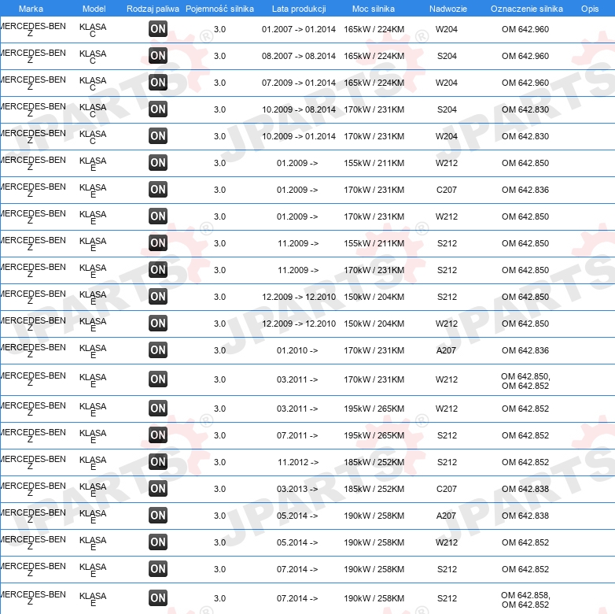Select the Opis column header
615x614 pixels.
(590, 9)
